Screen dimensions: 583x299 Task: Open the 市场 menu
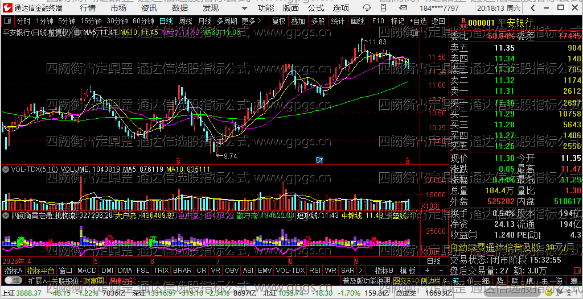click(x=118, y=8)
